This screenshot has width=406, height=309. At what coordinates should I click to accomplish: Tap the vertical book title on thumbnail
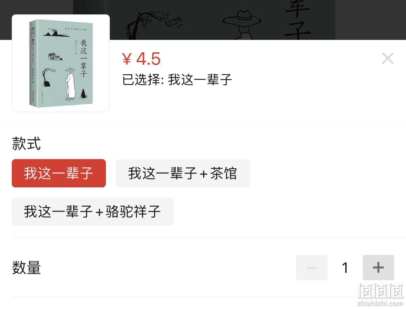pos(84,58)
